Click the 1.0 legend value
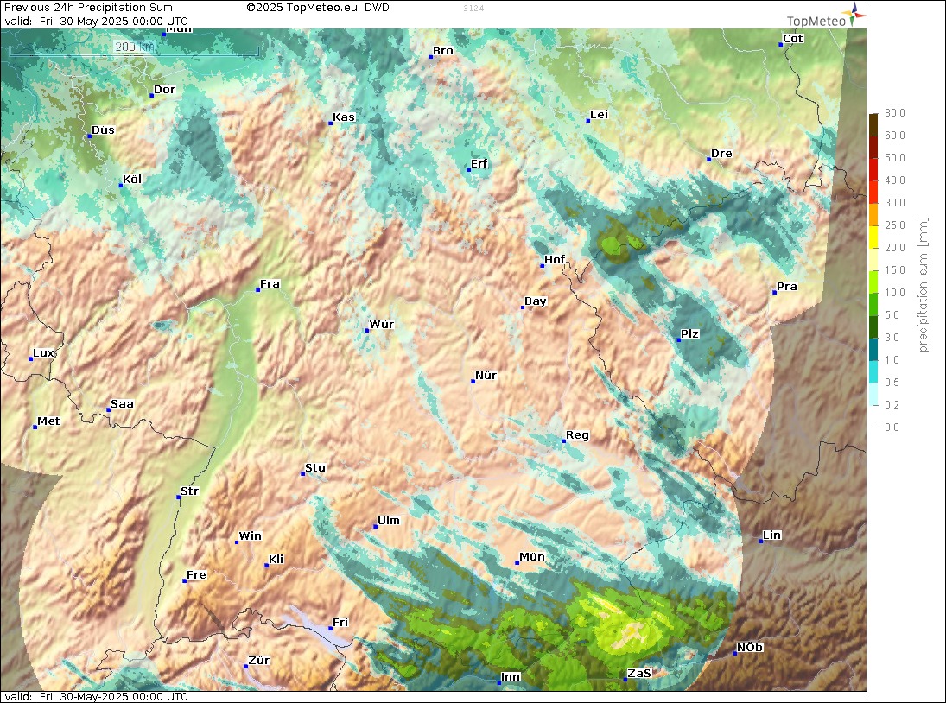The width and height of the screenshot is (946, 703). (x=892, y=360)
